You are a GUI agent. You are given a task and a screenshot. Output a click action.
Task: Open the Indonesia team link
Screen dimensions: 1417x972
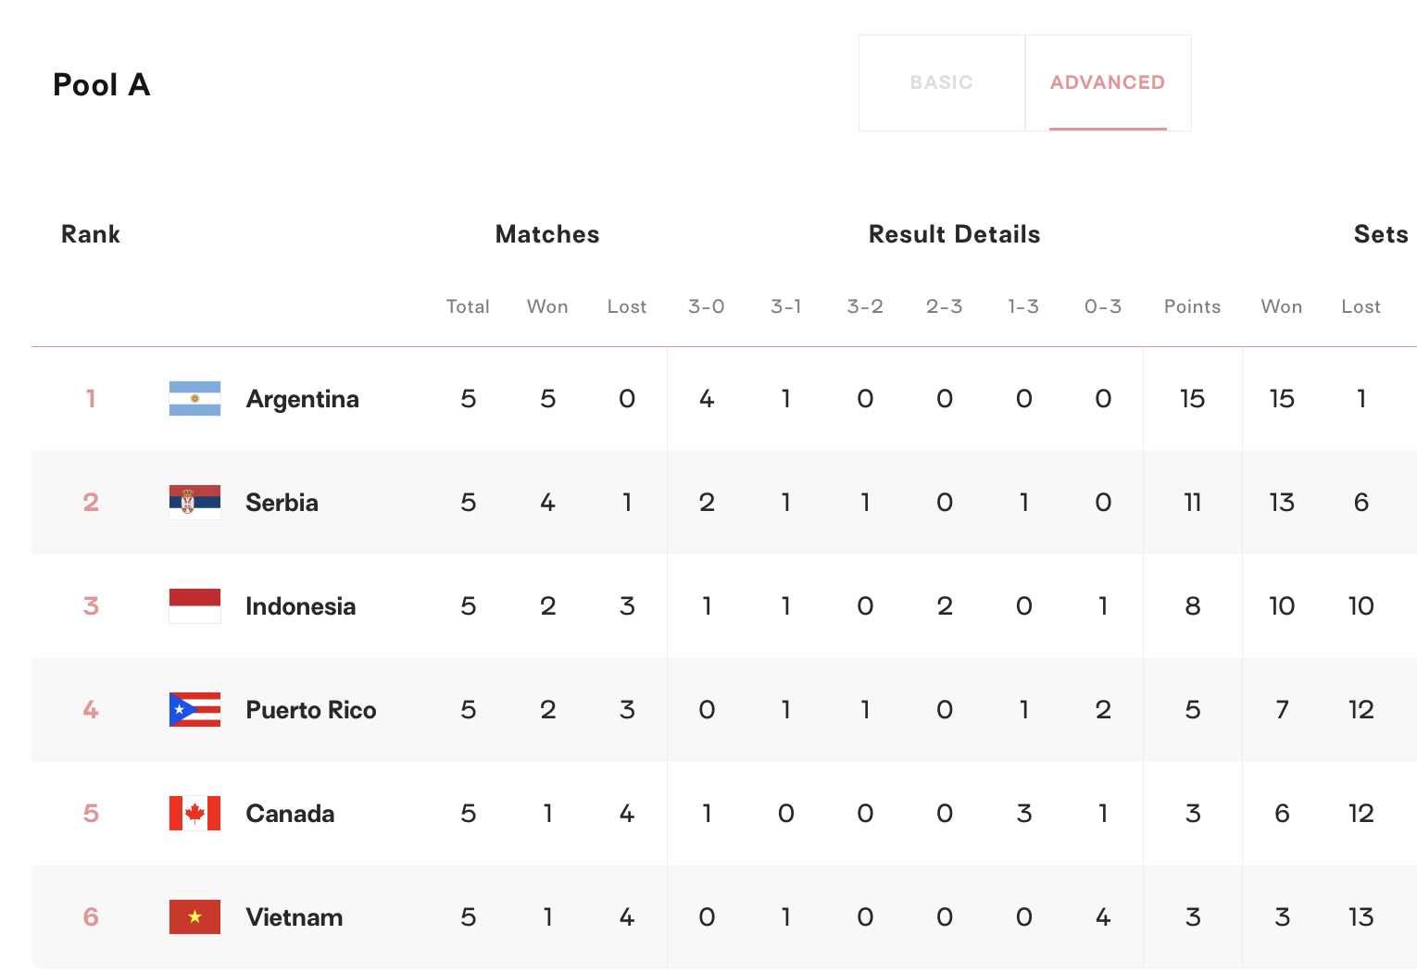300,606
